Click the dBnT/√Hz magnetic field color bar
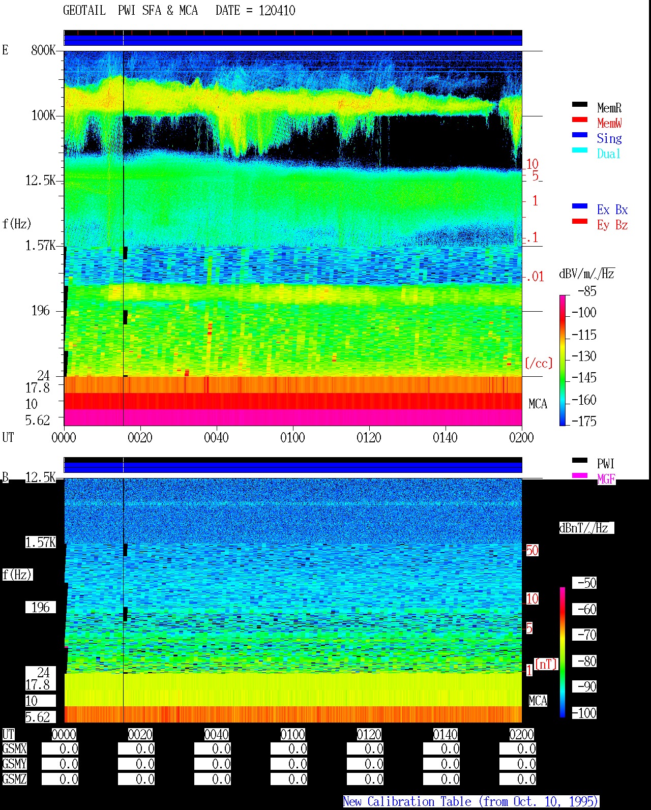This screenshot has width=651, height=810. (x=563, y=652)
